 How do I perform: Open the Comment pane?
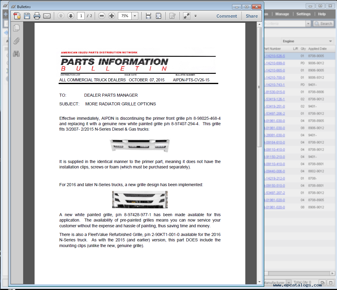[x=227, y=16]
